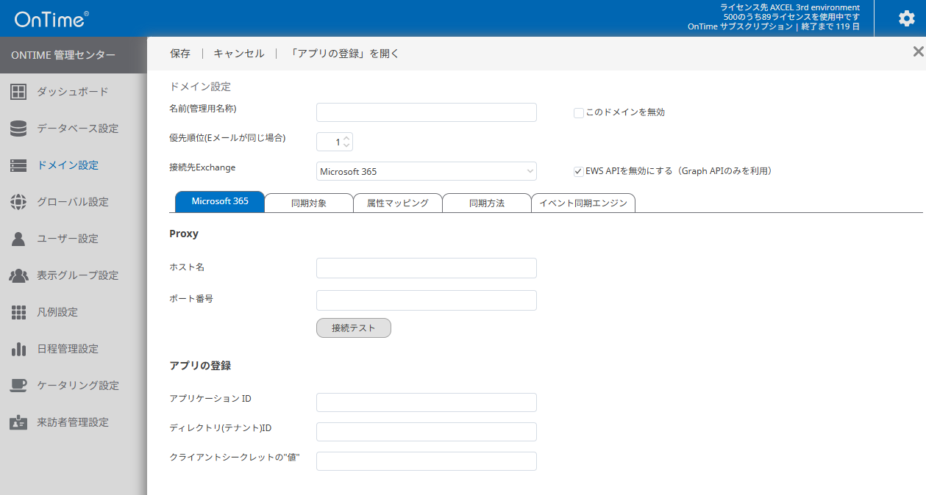Expand the 接続先Exchange dropdown
Screen dimensions: 926x495
click(427, 171)
